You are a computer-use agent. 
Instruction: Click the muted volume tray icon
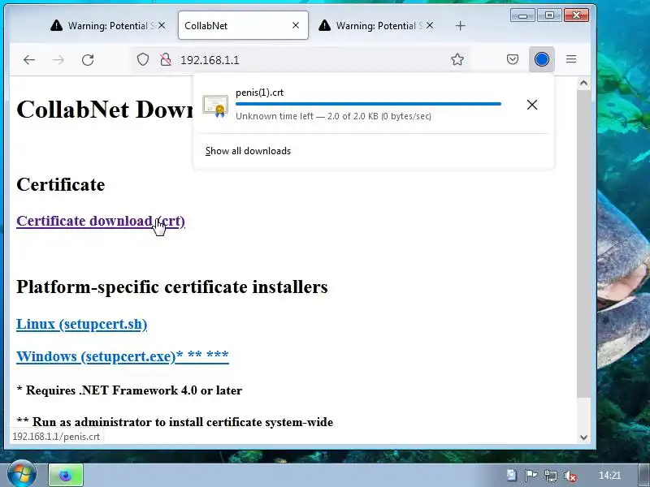[x=570, y=476]
